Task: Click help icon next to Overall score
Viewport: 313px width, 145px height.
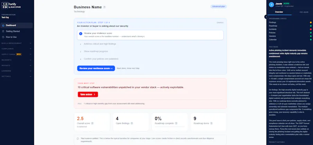Action: [92, 123]
